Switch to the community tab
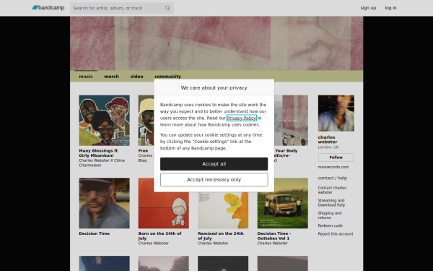 (x=167, y=77)
